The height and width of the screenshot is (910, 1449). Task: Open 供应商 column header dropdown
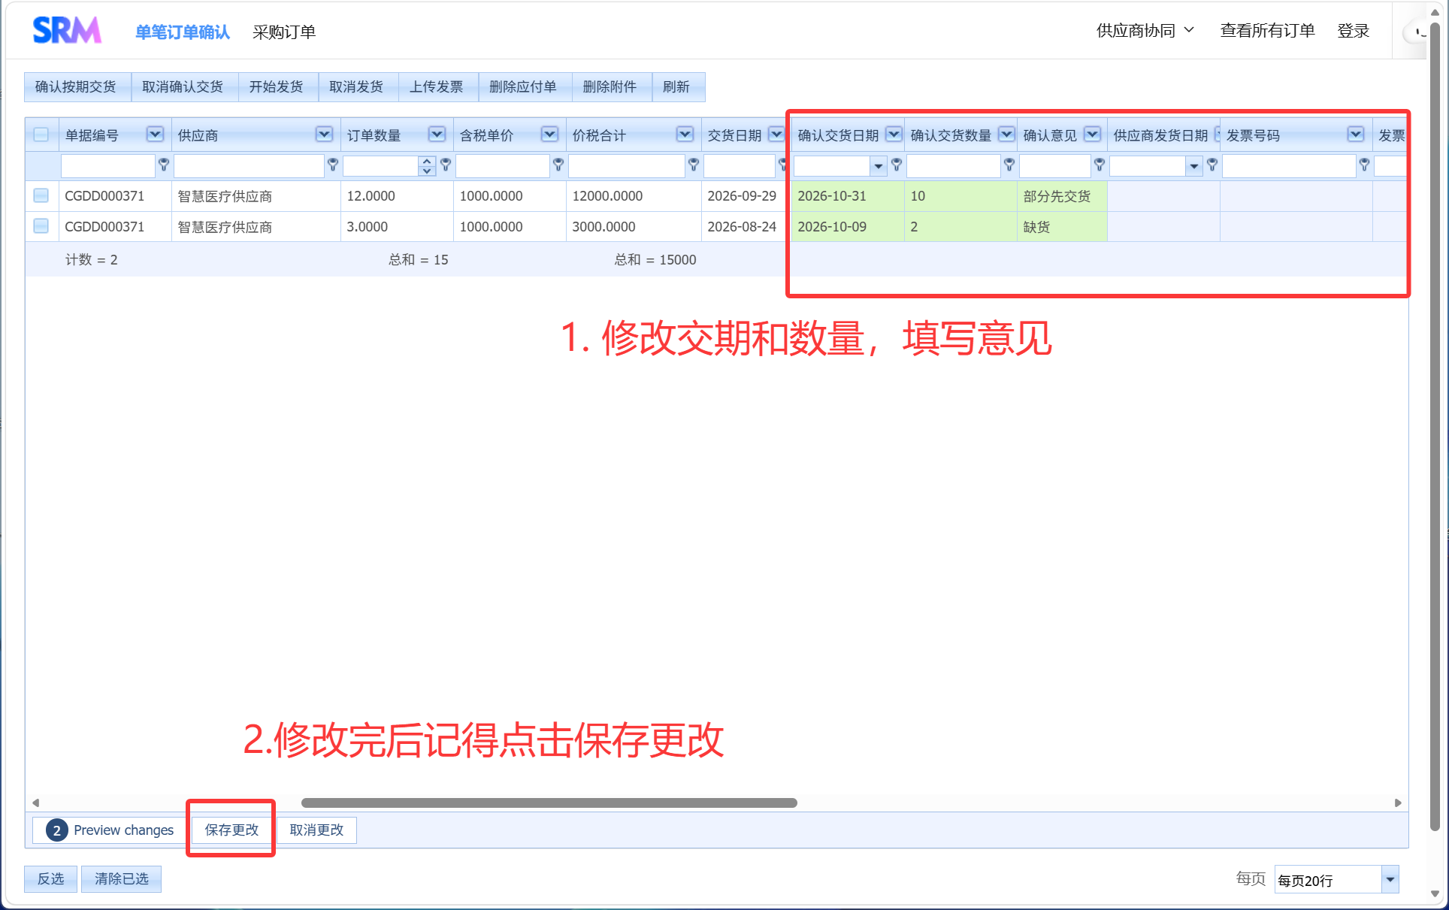coord(324,135)
